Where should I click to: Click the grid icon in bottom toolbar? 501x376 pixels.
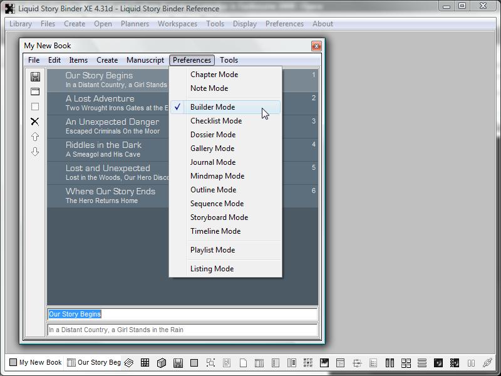tap(145, 363)
